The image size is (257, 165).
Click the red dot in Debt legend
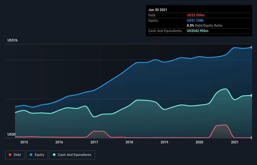point(10,155)
